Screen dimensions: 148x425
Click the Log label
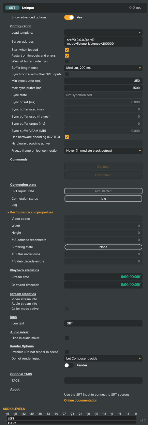pos(14,205)
